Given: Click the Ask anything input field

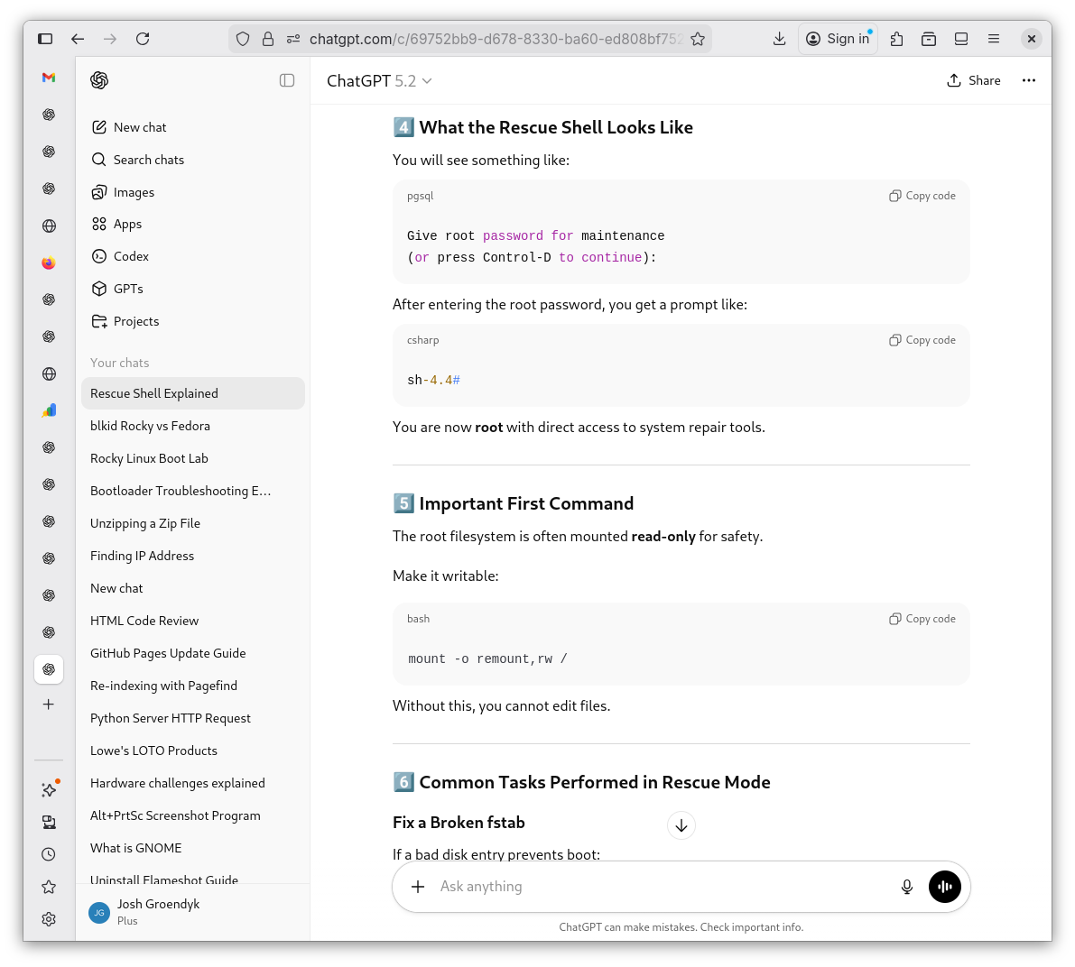Looking at the screenshot, I should pyautogui.click(x=659, y=887).
